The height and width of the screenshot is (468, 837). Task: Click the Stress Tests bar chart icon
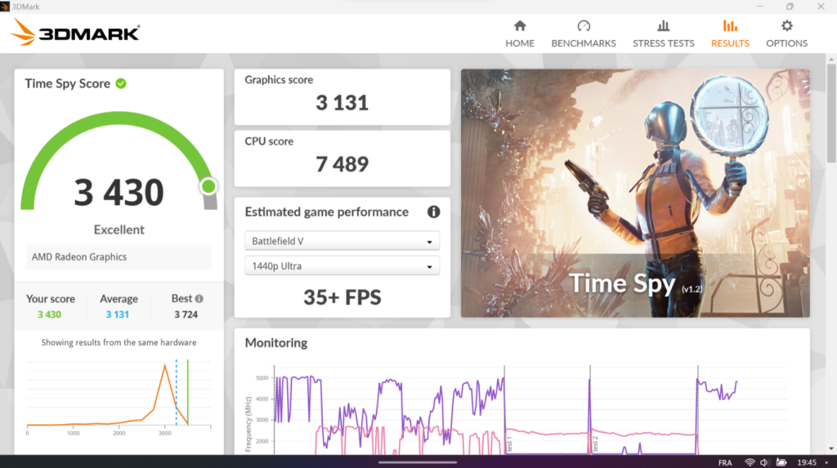[x=663, y=25]
